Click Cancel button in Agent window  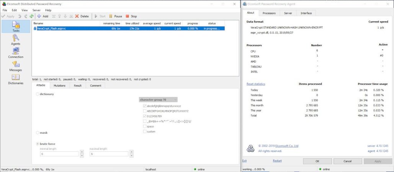[348, 161]
